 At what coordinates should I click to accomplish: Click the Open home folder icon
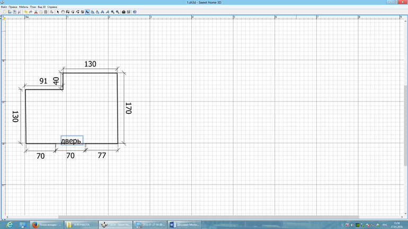10,11
